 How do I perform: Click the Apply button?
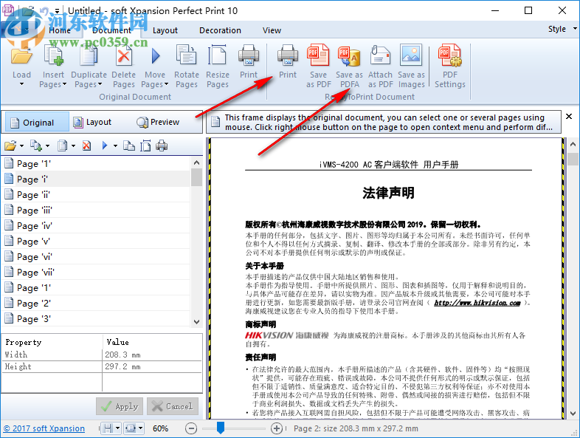pyautogui.click(x=120, y=406)
